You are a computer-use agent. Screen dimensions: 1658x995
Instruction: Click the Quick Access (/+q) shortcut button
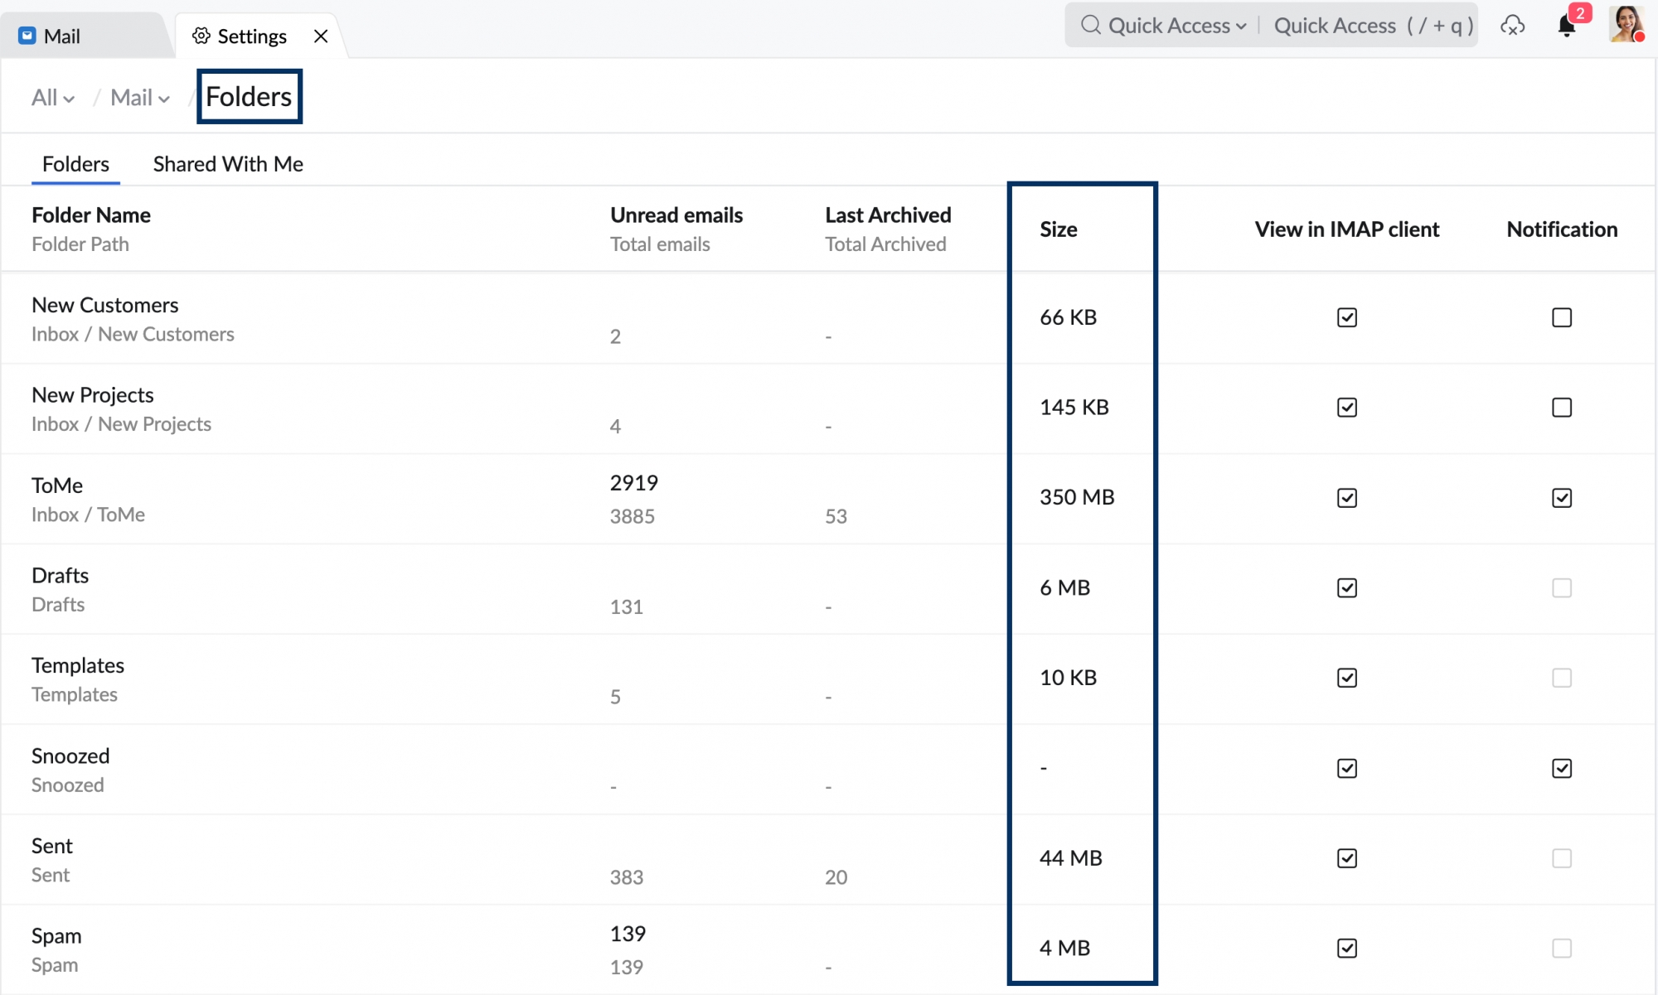click(1372, 25)
